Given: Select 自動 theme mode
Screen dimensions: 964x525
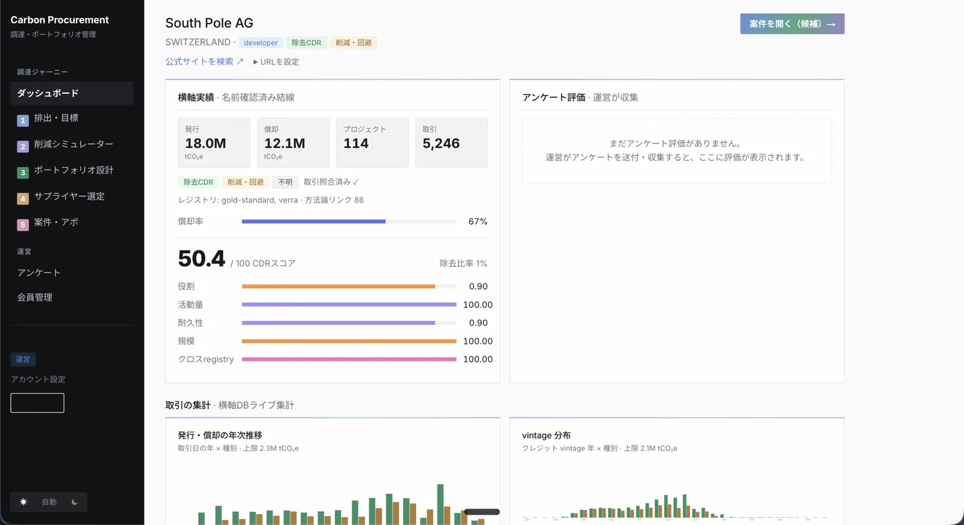Looking at the screenshot, I should click(49, 502).
